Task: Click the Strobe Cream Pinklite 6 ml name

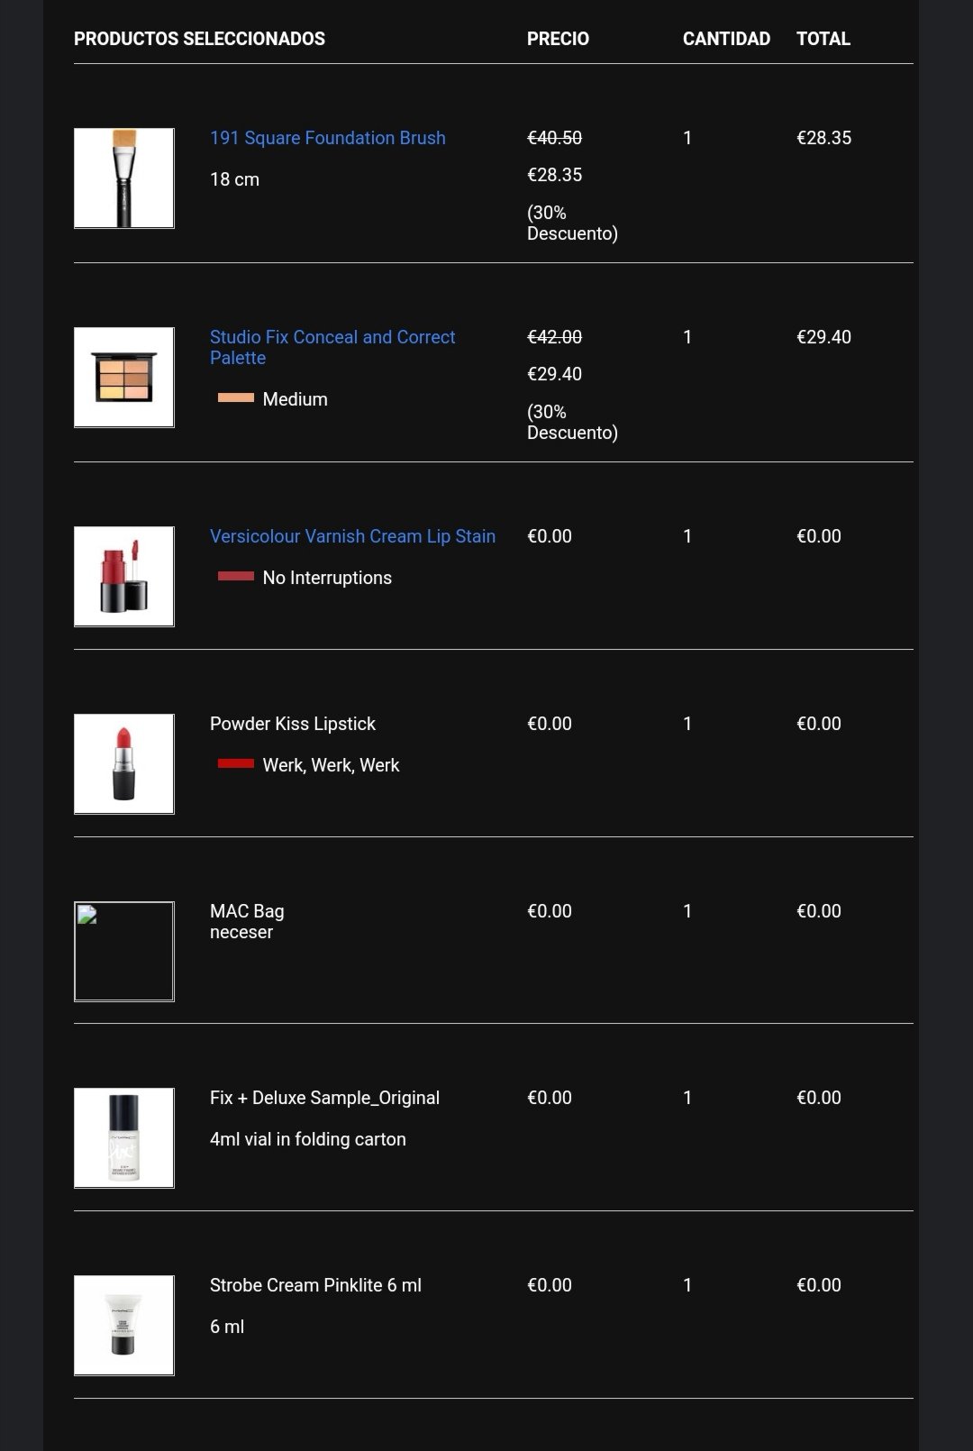Action: [315, 1285]
